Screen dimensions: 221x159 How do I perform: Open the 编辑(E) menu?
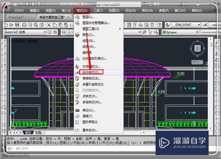[x=34, y=11]
